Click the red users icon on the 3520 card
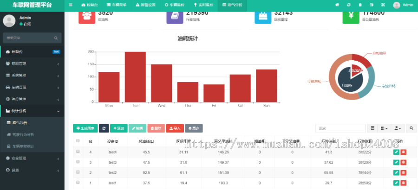This screenshot has width=418, height=190. coord(87,17)
